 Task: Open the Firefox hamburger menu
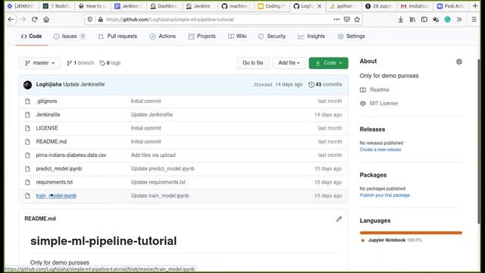[474, 20]
